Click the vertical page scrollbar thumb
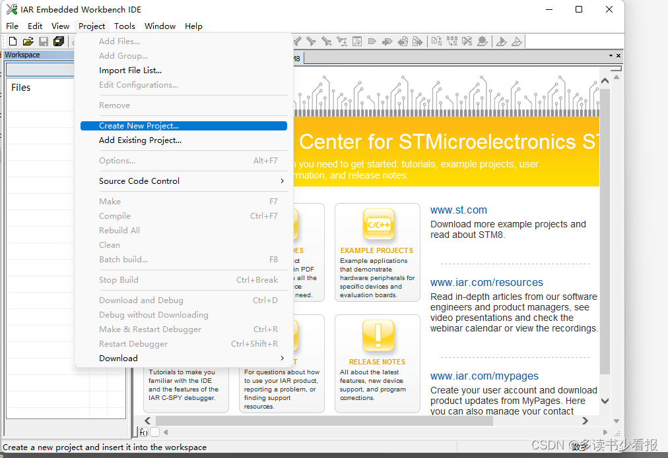This screenshot has height=458, width=668. [x=605, y=231]
